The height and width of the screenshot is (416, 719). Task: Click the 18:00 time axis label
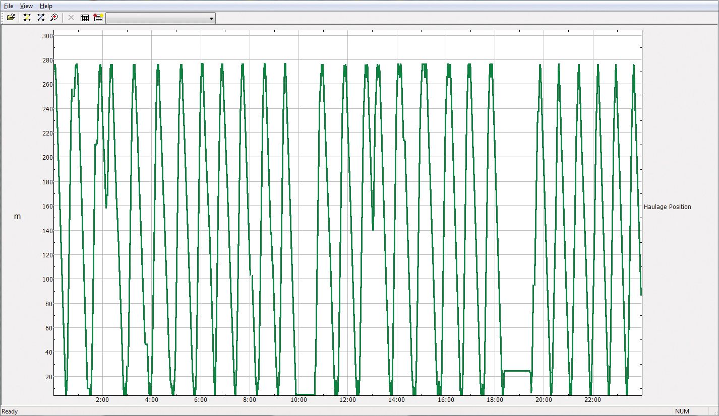(x=495, y=400)
